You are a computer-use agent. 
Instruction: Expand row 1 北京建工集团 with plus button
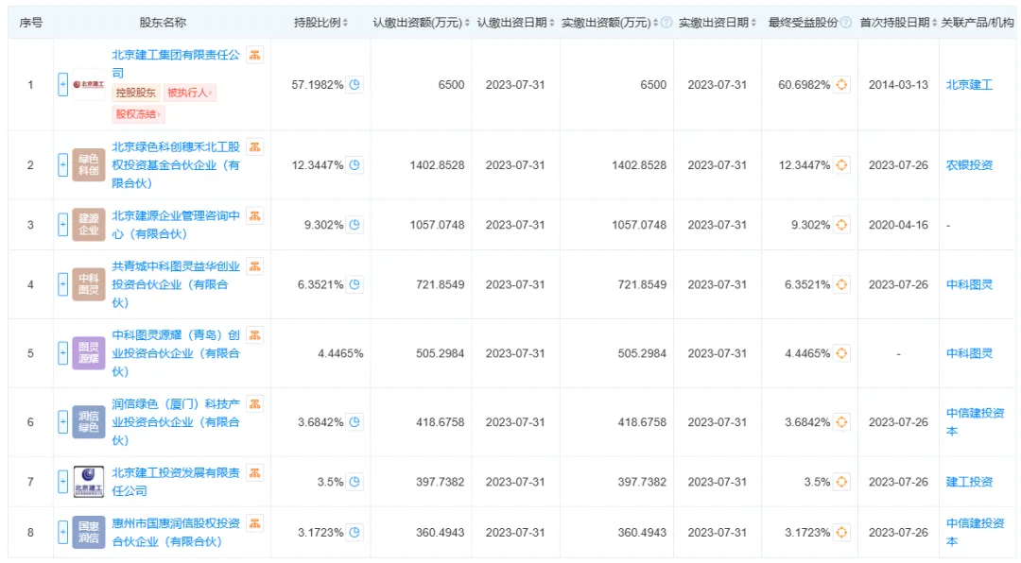pyautogui.click(x=62, y=85)
